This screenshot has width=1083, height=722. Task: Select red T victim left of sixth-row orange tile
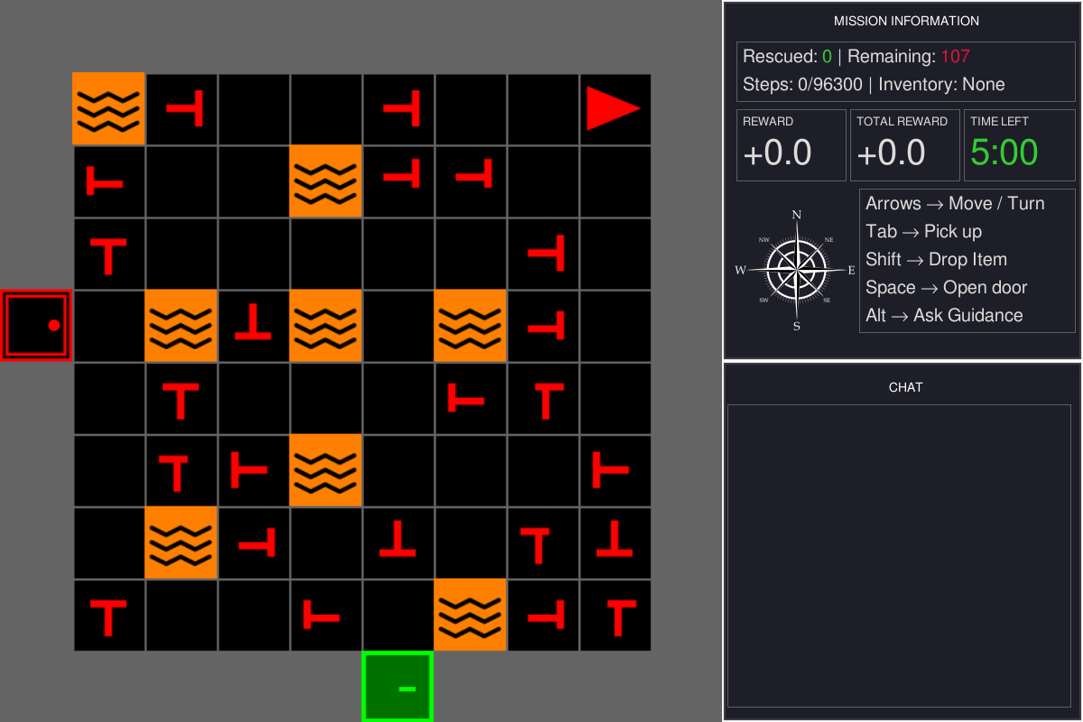(249, 470)
